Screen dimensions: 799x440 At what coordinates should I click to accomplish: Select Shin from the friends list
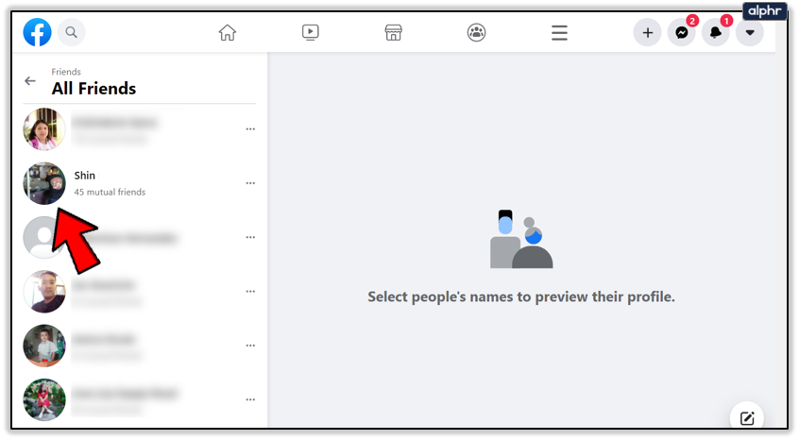(85, 176)
